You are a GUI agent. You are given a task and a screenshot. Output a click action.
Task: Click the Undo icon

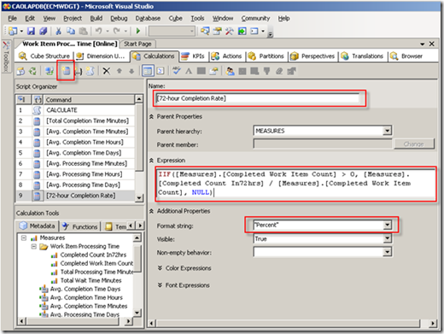[98, 31]
